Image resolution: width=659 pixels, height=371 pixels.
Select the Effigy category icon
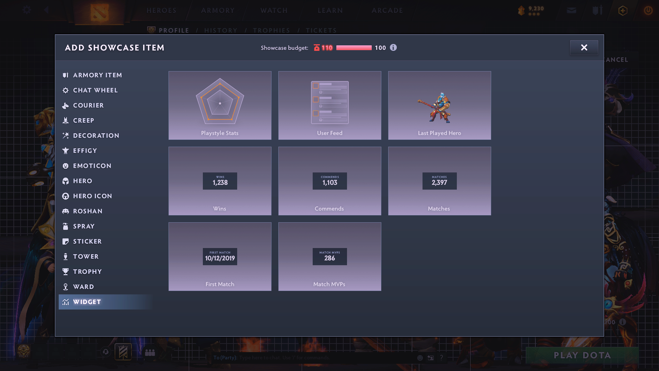coord(66,150)
